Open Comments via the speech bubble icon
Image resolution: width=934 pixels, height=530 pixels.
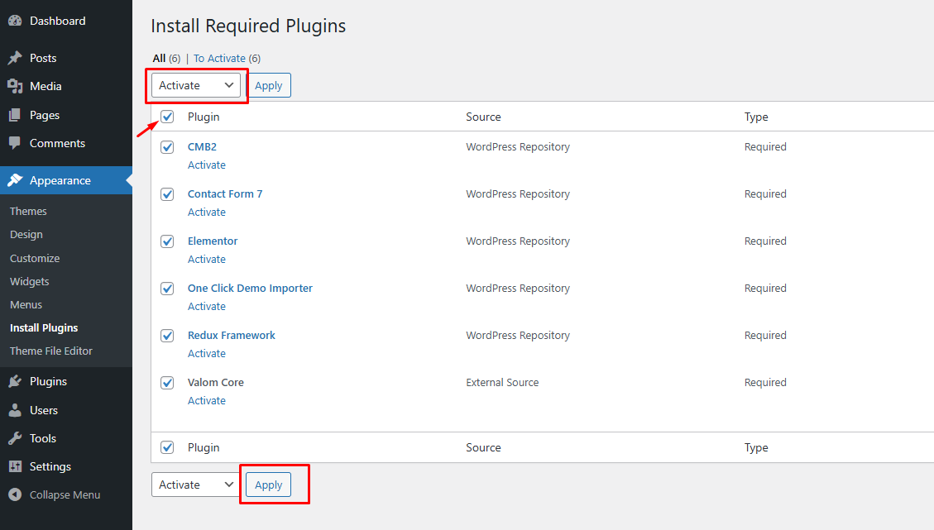click(15, 144)
